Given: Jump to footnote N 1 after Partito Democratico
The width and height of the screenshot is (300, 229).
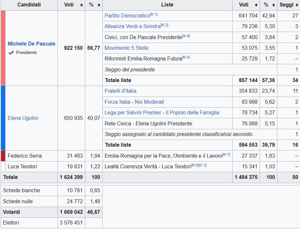Looking at the screenshot, I should [154, 15].
